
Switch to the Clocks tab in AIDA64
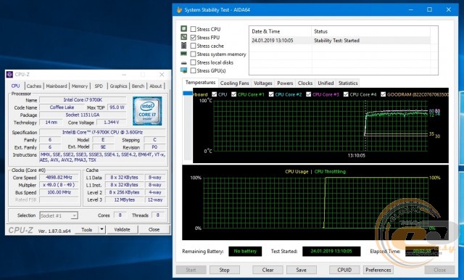tap(305, 83)
